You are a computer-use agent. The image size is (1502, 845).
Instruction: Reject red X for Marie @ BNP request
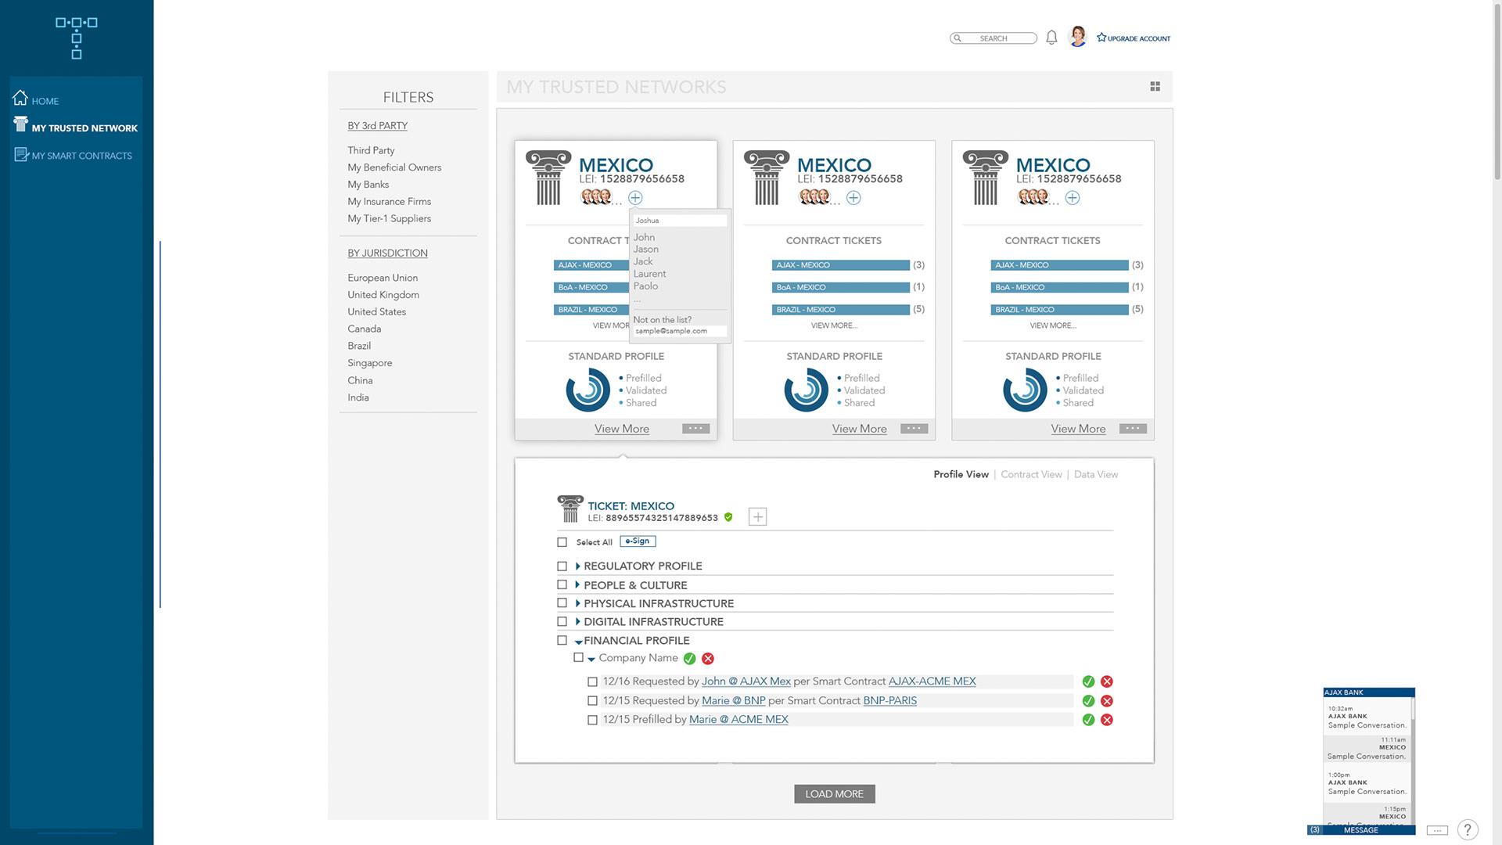coord(1107,701)
